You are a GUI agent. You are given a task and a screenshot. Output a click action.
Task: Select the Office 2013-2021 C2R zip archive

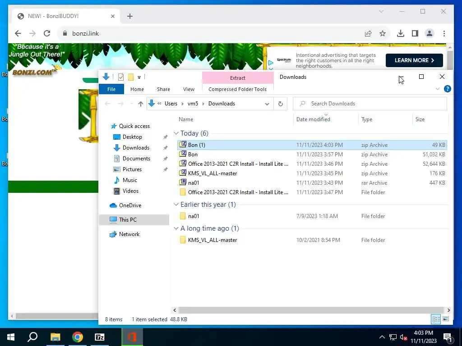(x=312, y=164)
